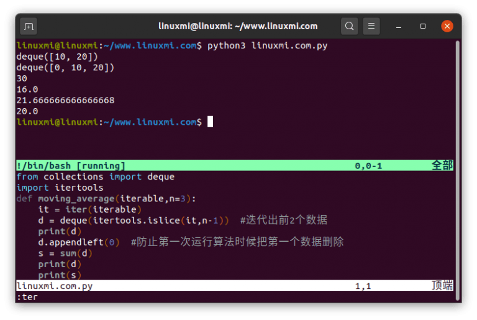Click the s = sum(d) line
Screen dimensions: 477x320
(x=65, y=254)
